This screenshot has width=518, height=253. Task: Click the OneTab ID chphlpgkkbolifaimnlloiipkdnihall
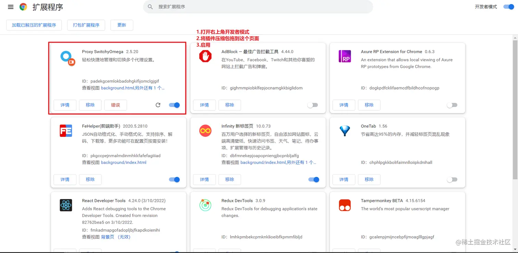click(397, 162)
